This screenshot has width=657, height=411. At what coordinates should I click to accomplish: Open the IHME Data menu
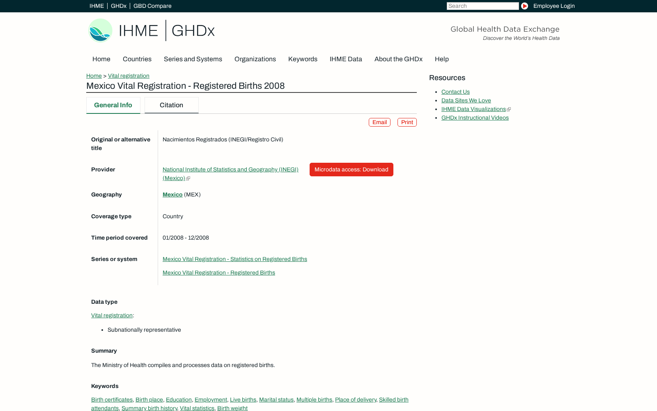tap(346, 59)
